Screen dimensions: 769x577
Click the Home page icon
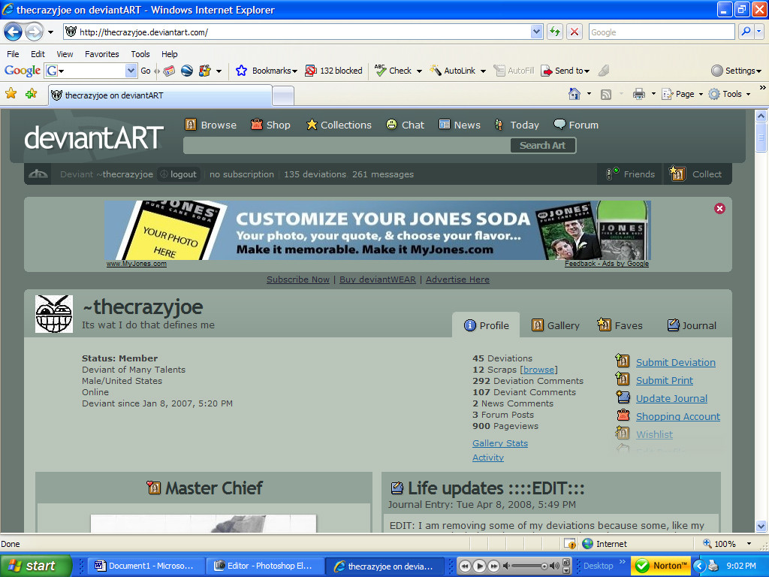[x=574, y=94]
